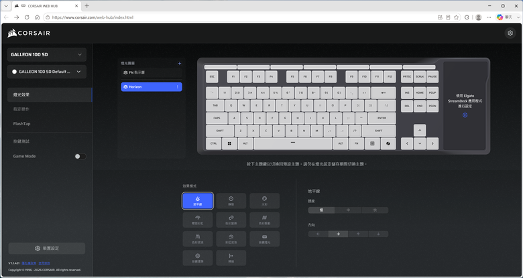Viewport: 523px width, 278px height.
Task: Open the browser profile avatar
Action: 478,17
